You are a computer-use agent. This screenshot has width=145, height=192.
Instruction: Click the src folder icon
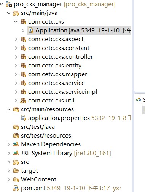tap(16, 162)
